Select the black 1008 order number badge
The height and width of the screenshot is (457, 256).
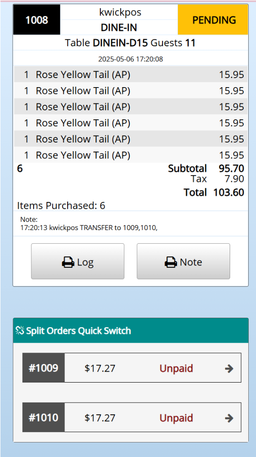pos(37,20)
